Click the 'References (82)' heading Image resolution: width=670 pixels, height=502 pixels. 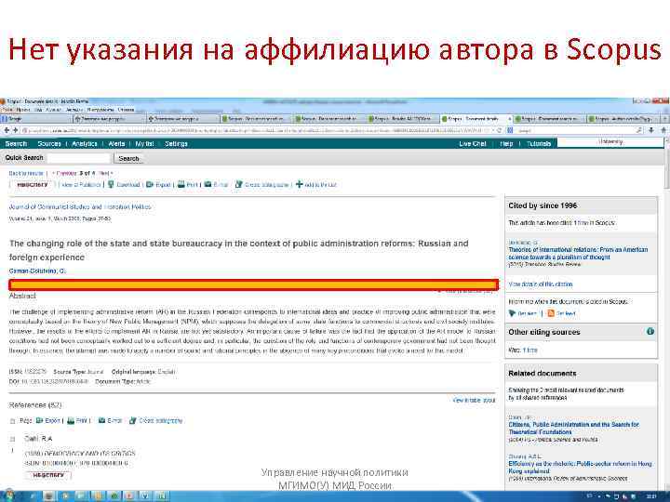(35, 404)
